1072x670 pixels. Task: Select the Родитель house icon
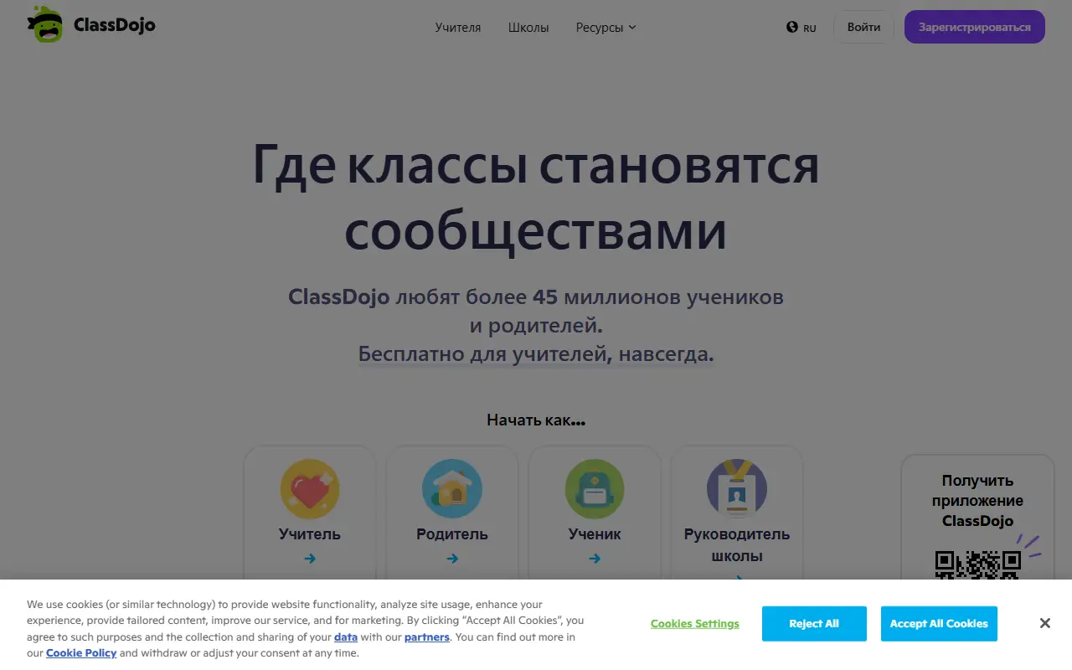pyautogui.click(x=452, y=489)
